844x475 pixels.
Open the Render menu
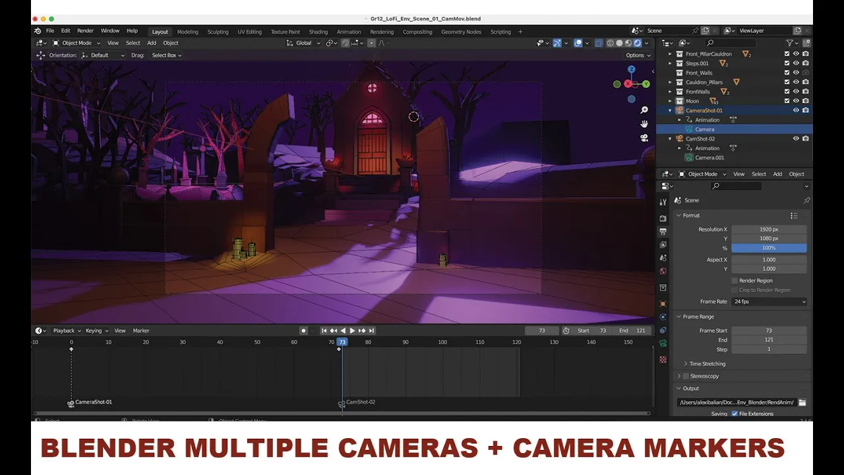point(85,31)
